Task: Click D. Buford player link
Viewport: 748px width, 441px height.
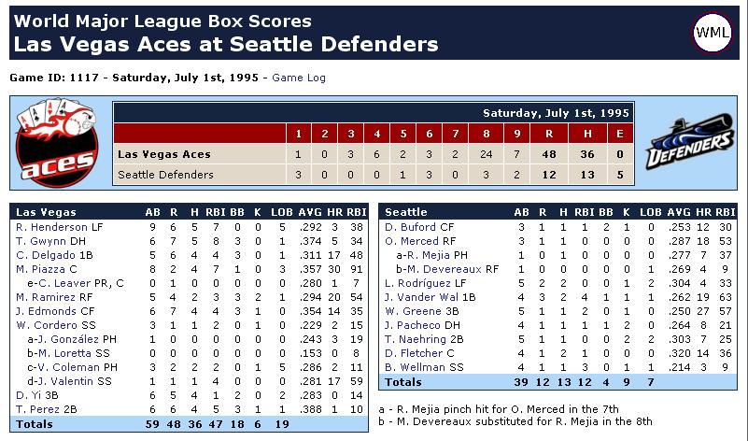Action: 410,227
